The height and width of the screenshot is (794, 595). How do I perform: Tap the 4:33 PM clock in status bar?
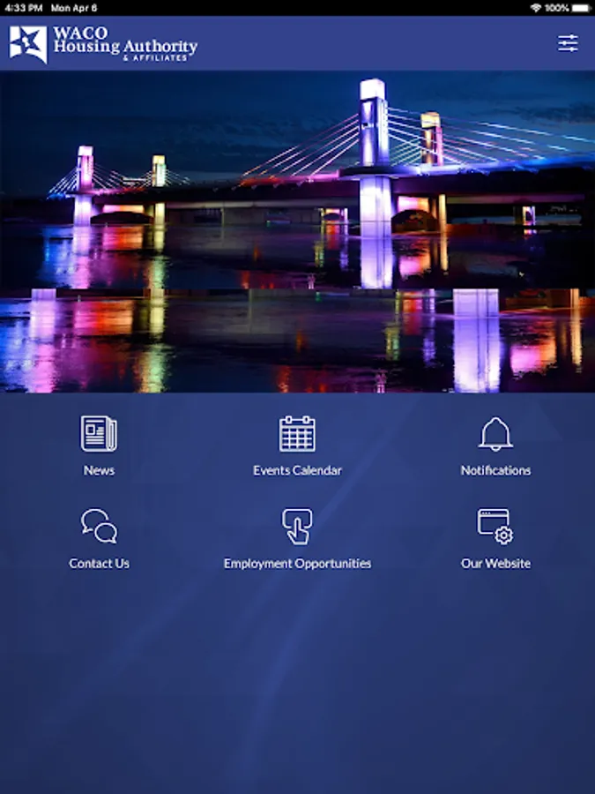pos(23,8)
